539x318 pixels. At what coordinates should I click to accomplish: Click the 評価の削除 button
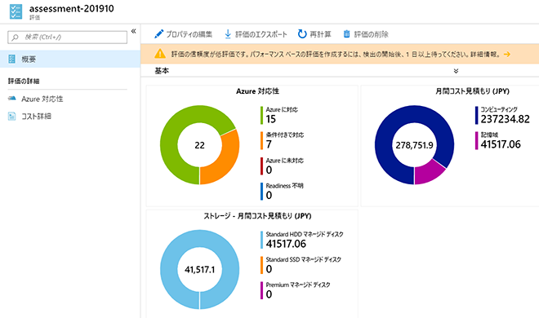(366, 34)
